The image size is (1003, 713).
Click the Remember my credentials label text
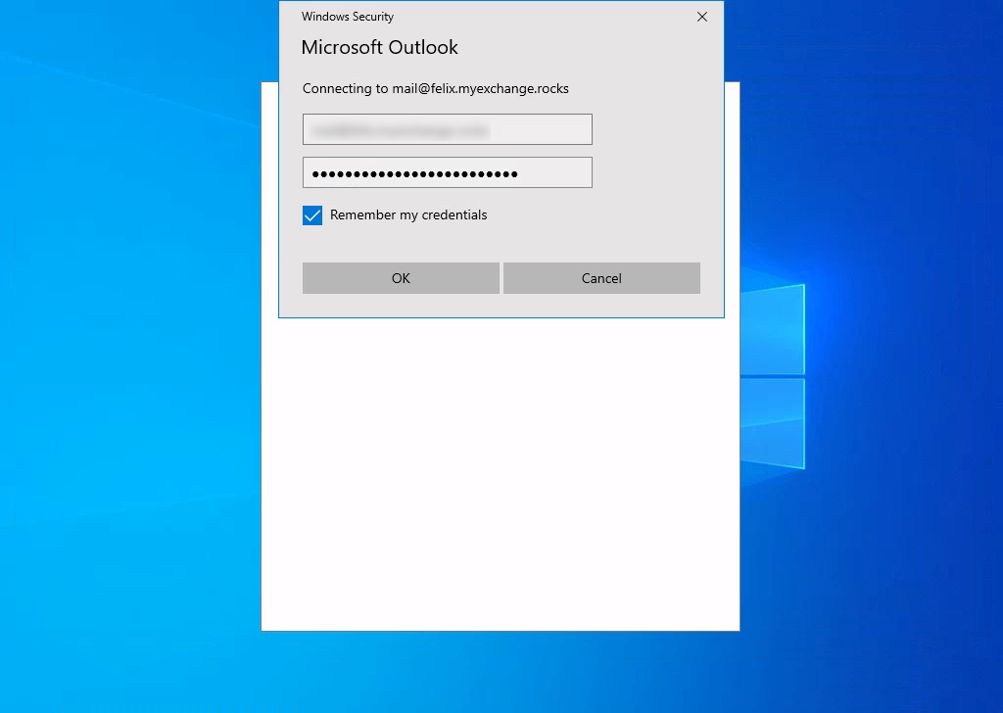coord(408,214)
